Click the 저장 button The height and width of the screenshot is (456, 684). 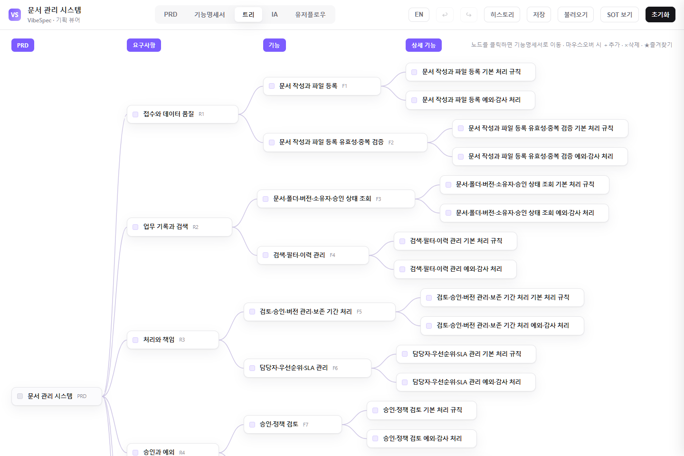[x=539, y=15]
